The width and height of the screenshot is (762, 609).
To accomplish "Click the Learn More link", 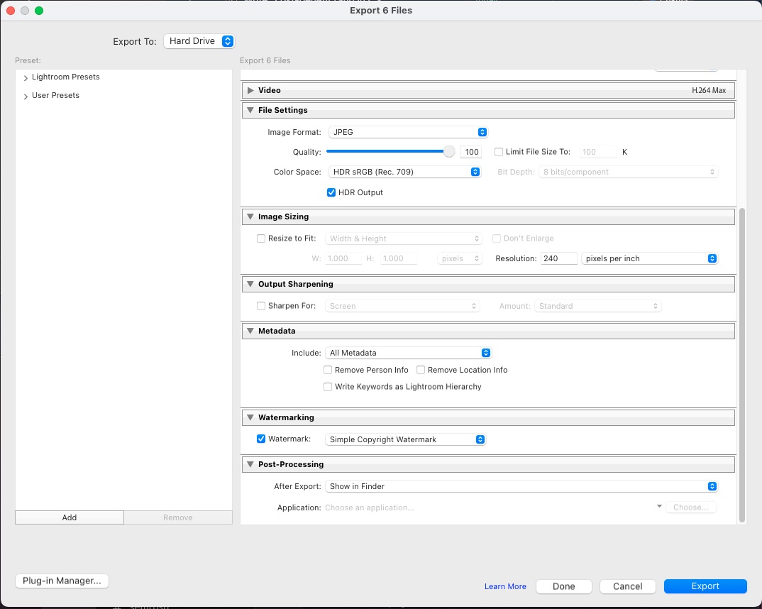I will click(505, 586).
